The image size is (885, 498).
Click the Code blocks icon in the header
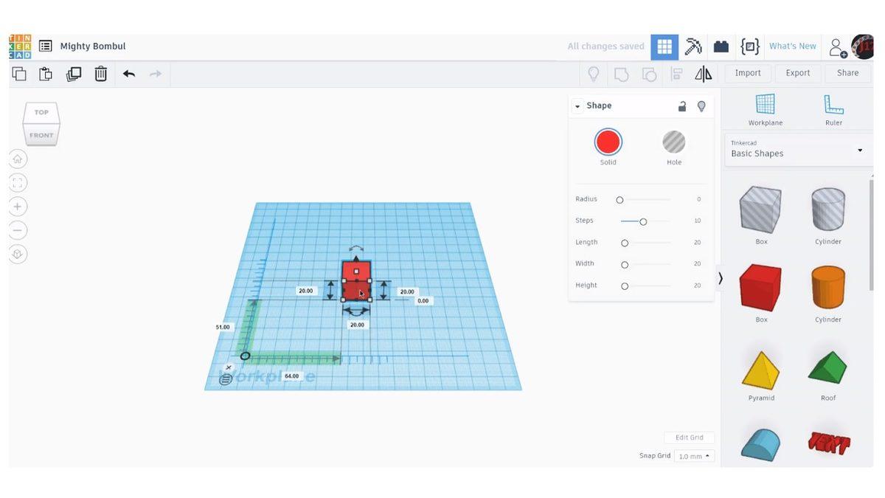749,46
